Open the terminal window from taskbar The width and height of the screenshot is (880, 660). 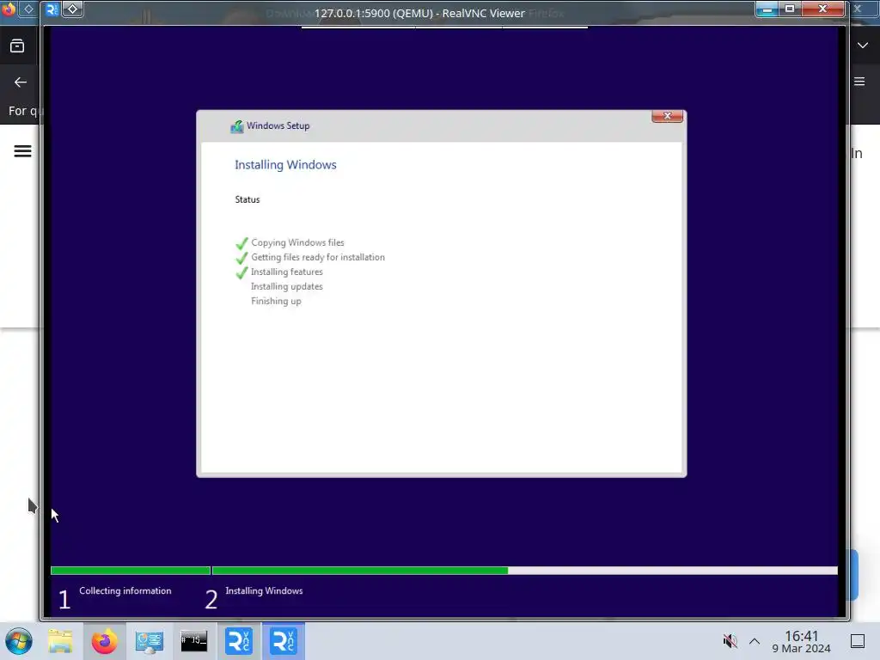(193, 641)
